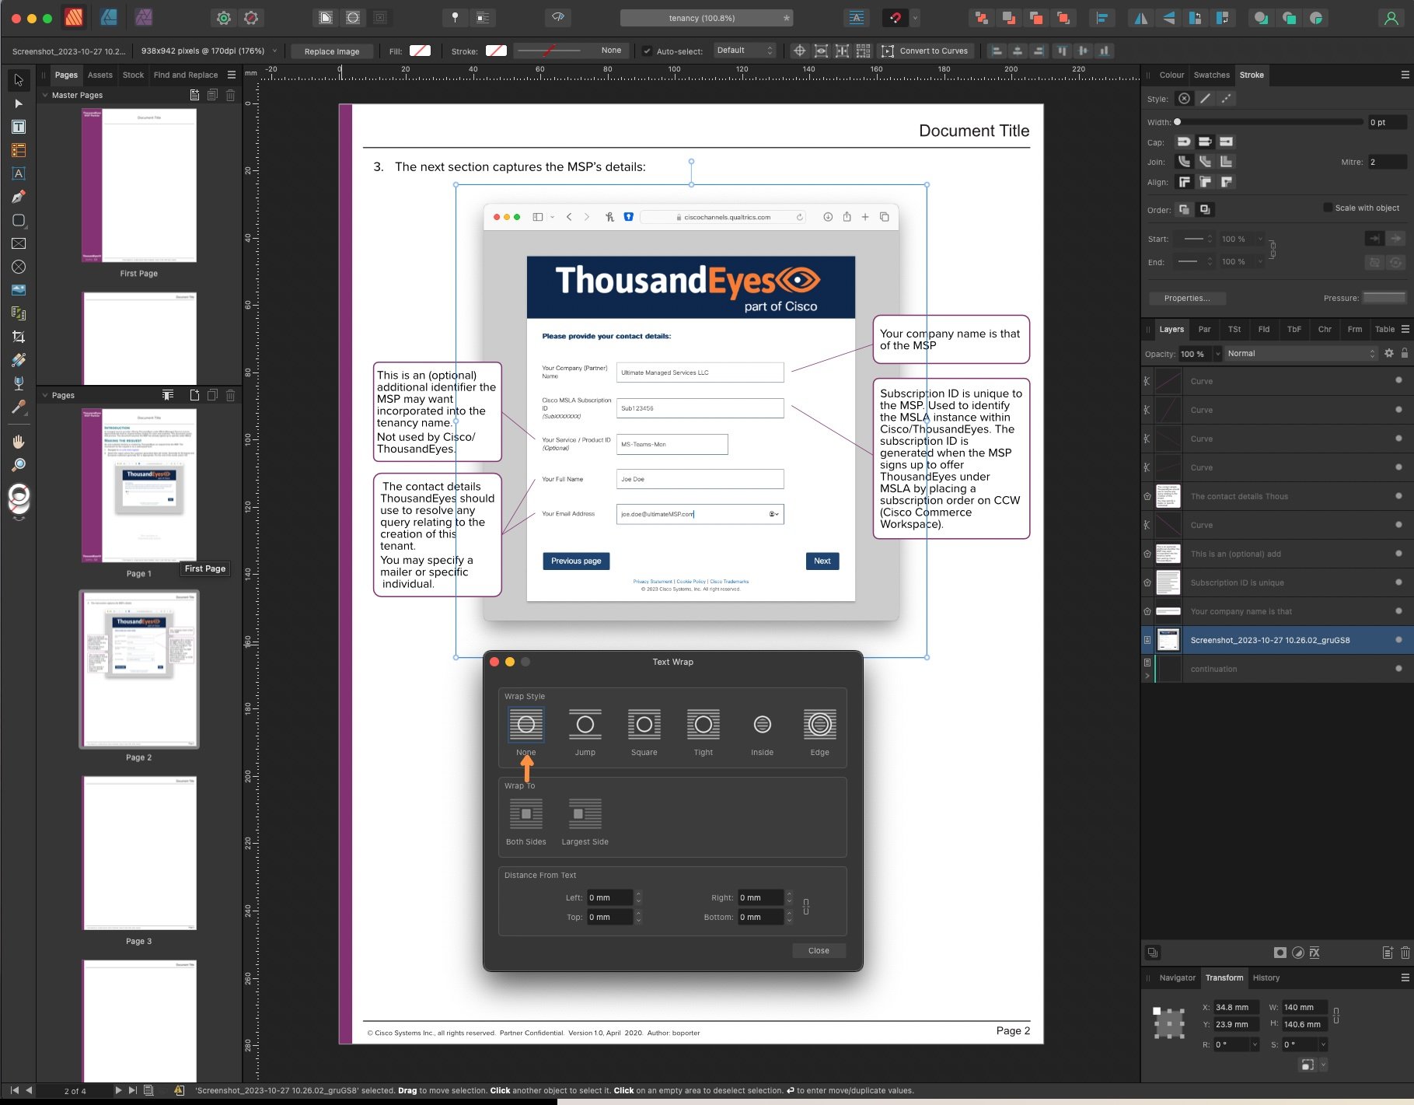Open the image dpi info dropdown
Image resolution: width=1414 pixels, height=1105 pixels.
274,51
